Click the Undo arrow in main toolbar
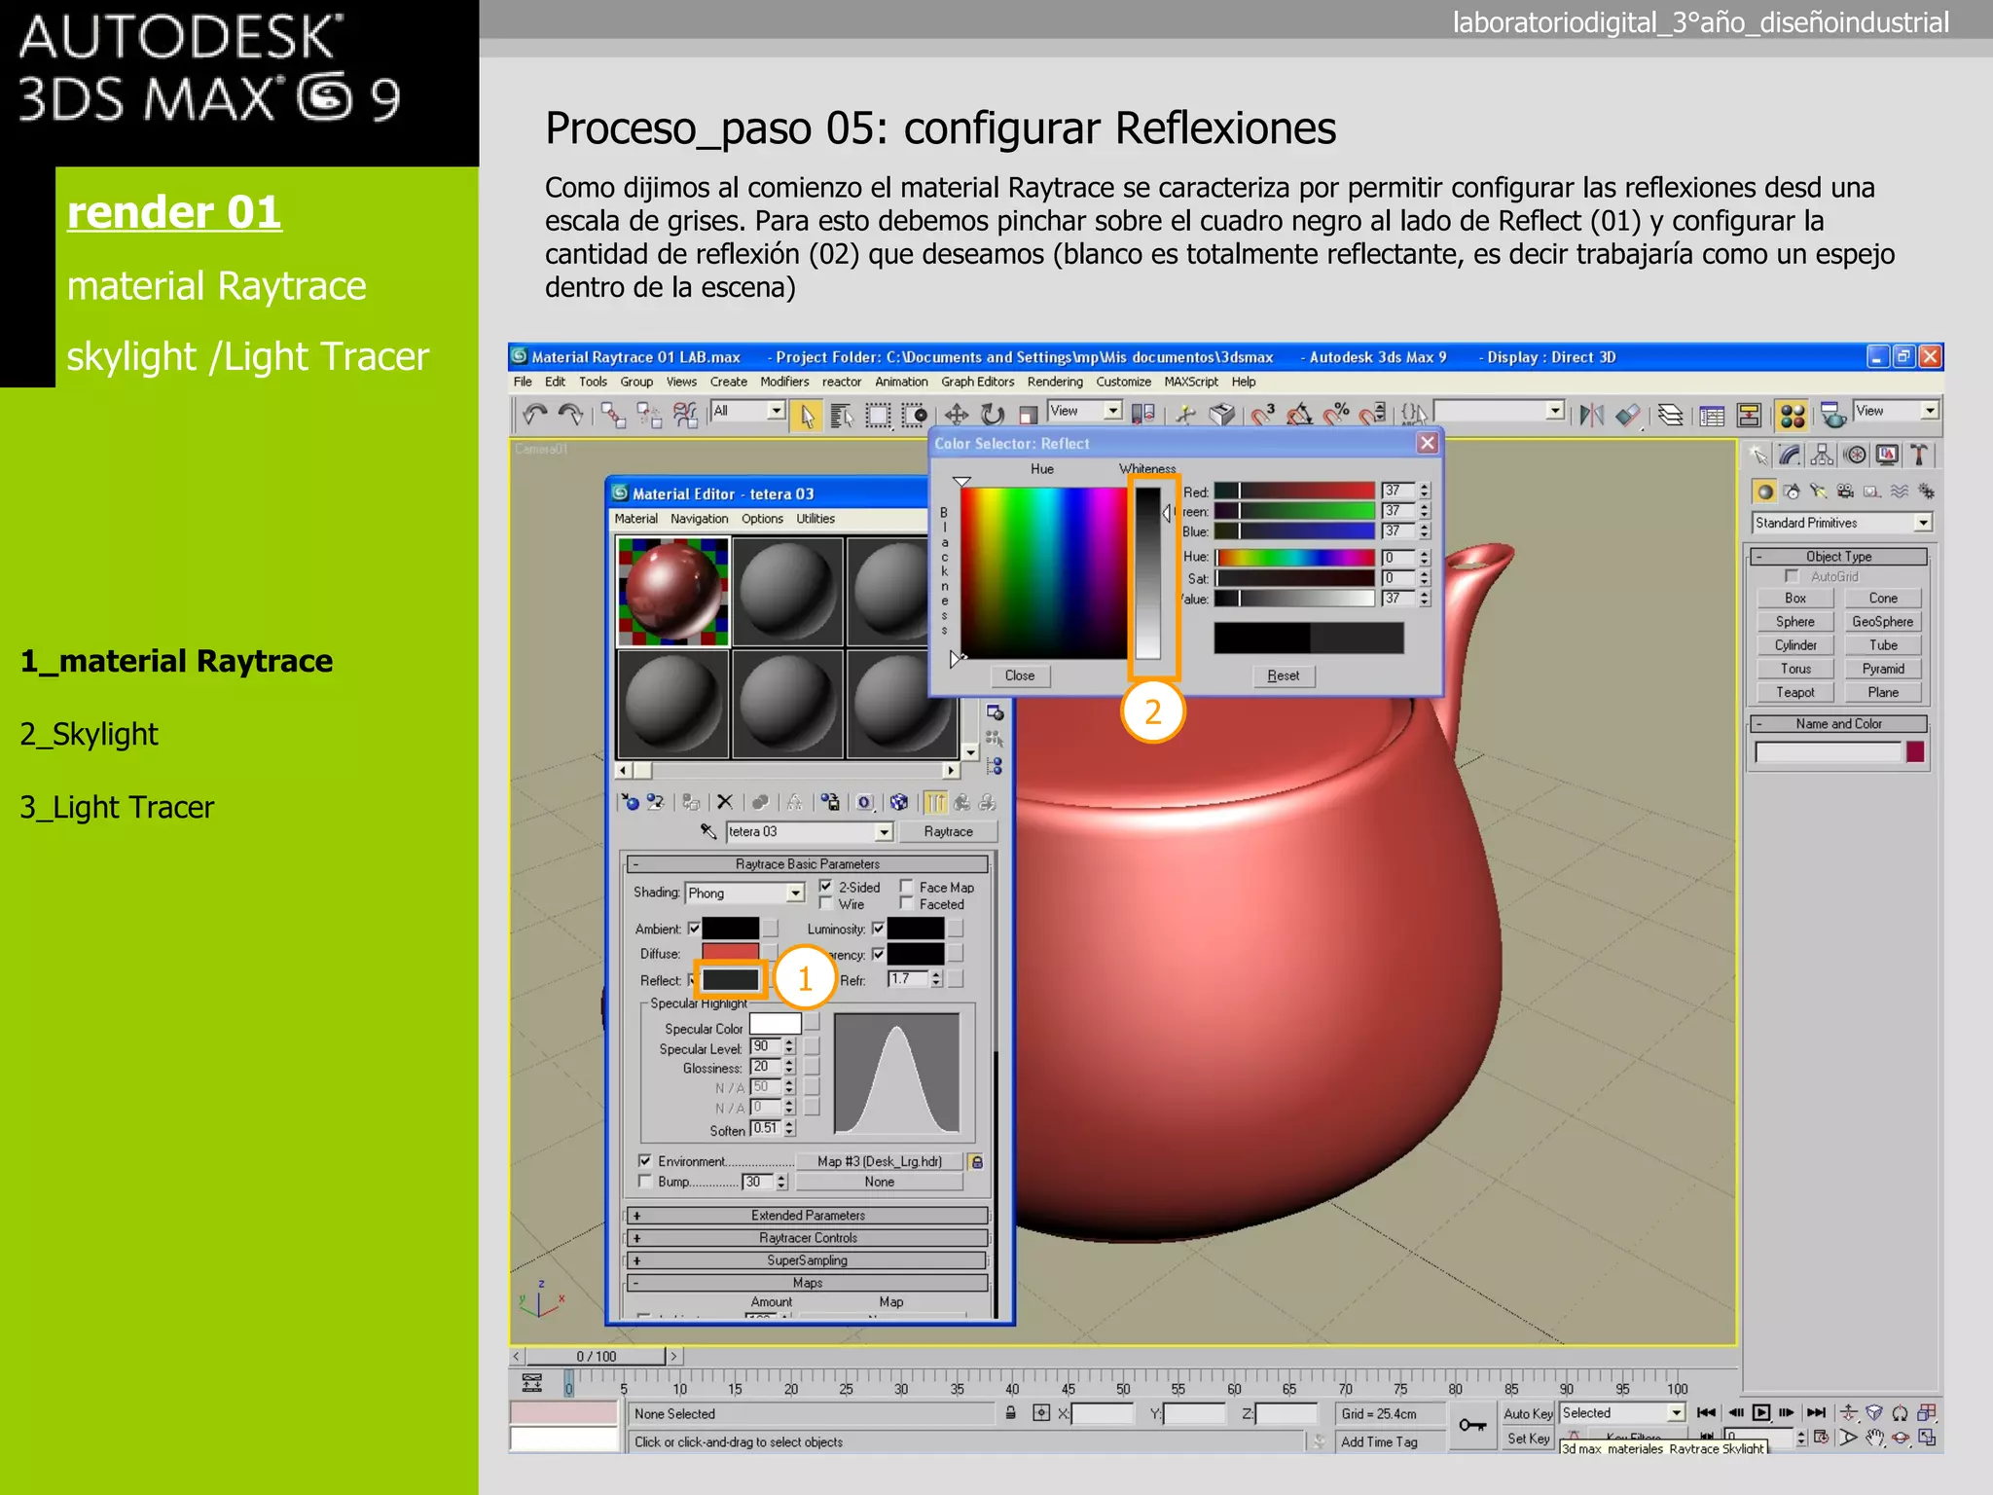This screenshot has height=1495, width=1993. (534, 415)
